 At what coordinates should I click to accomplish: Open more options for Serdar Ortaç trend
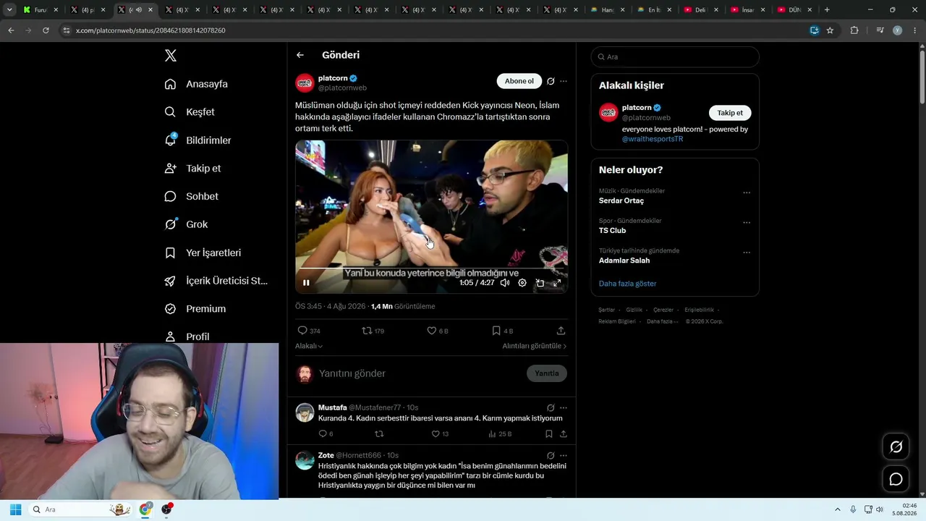click(x=747, y=193)
